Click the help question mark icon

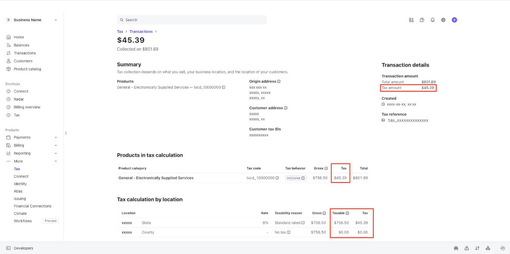point(422,20)
